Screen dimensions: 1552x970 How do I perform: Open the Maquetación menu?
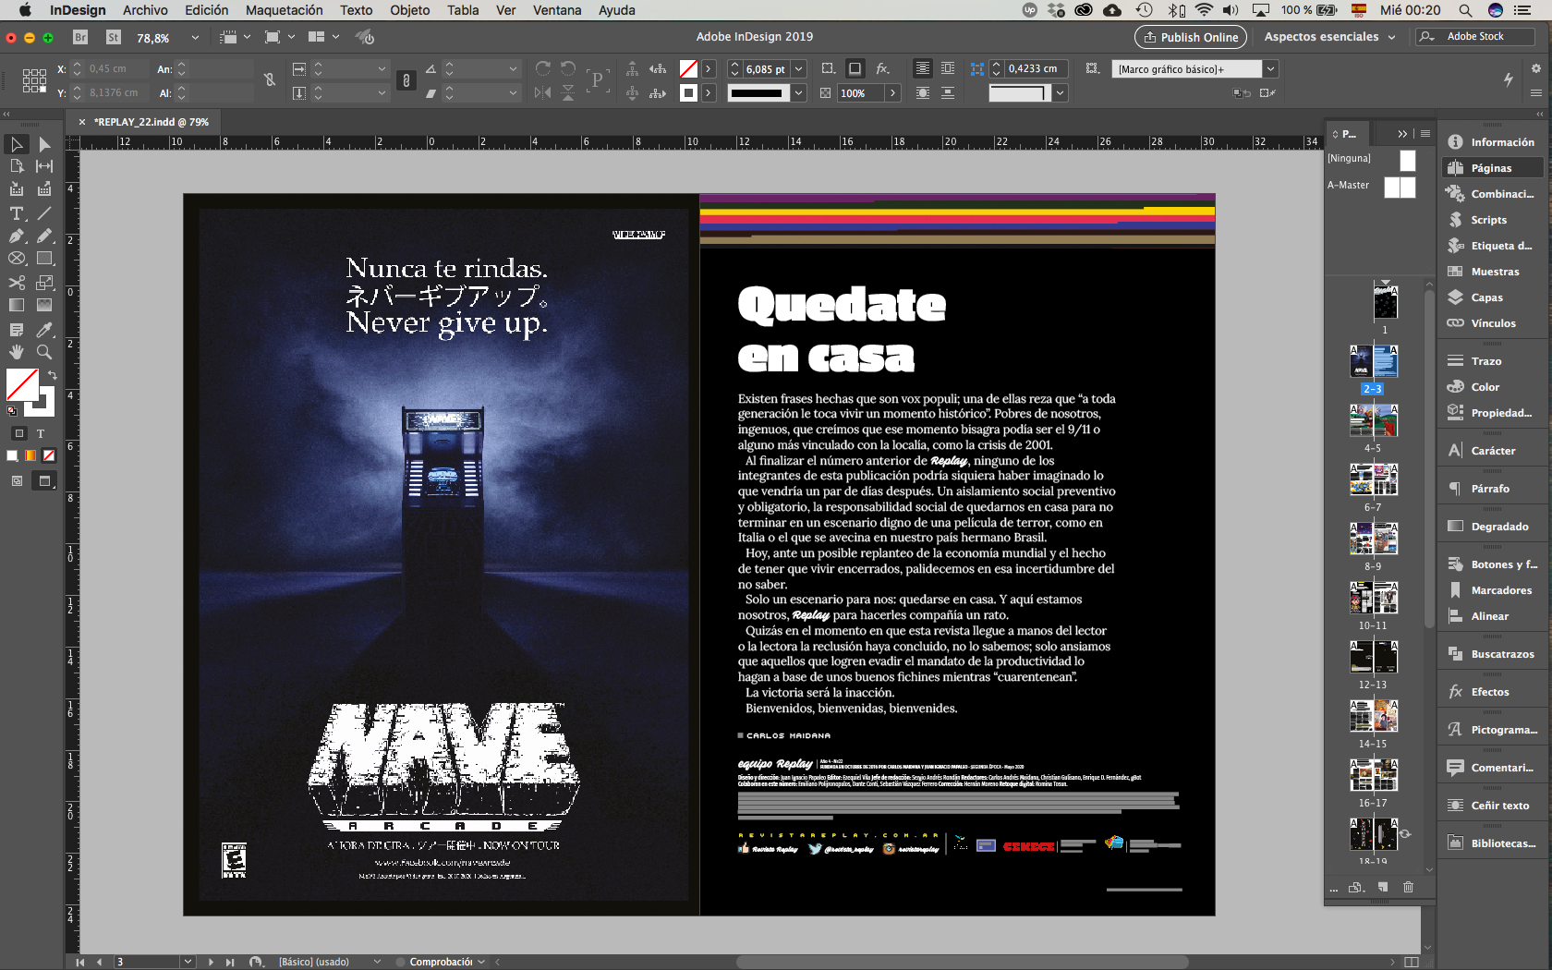coord(285,10)
